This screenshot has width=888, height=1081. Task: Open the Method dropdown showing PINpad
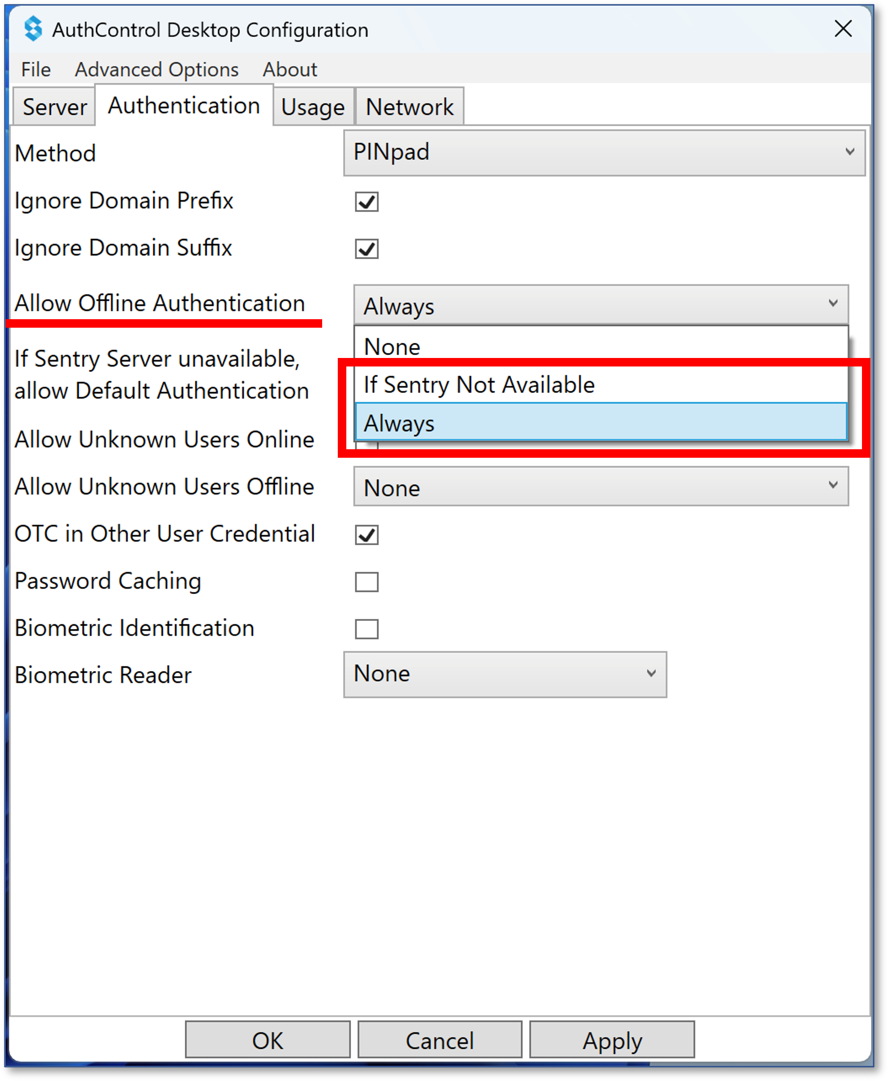point(605,152)
